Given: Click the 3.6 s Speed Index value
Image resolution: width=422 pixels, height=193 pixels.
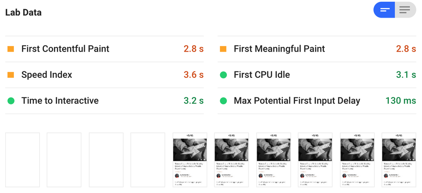Looking at the screenshot, I should pos(193,75).
